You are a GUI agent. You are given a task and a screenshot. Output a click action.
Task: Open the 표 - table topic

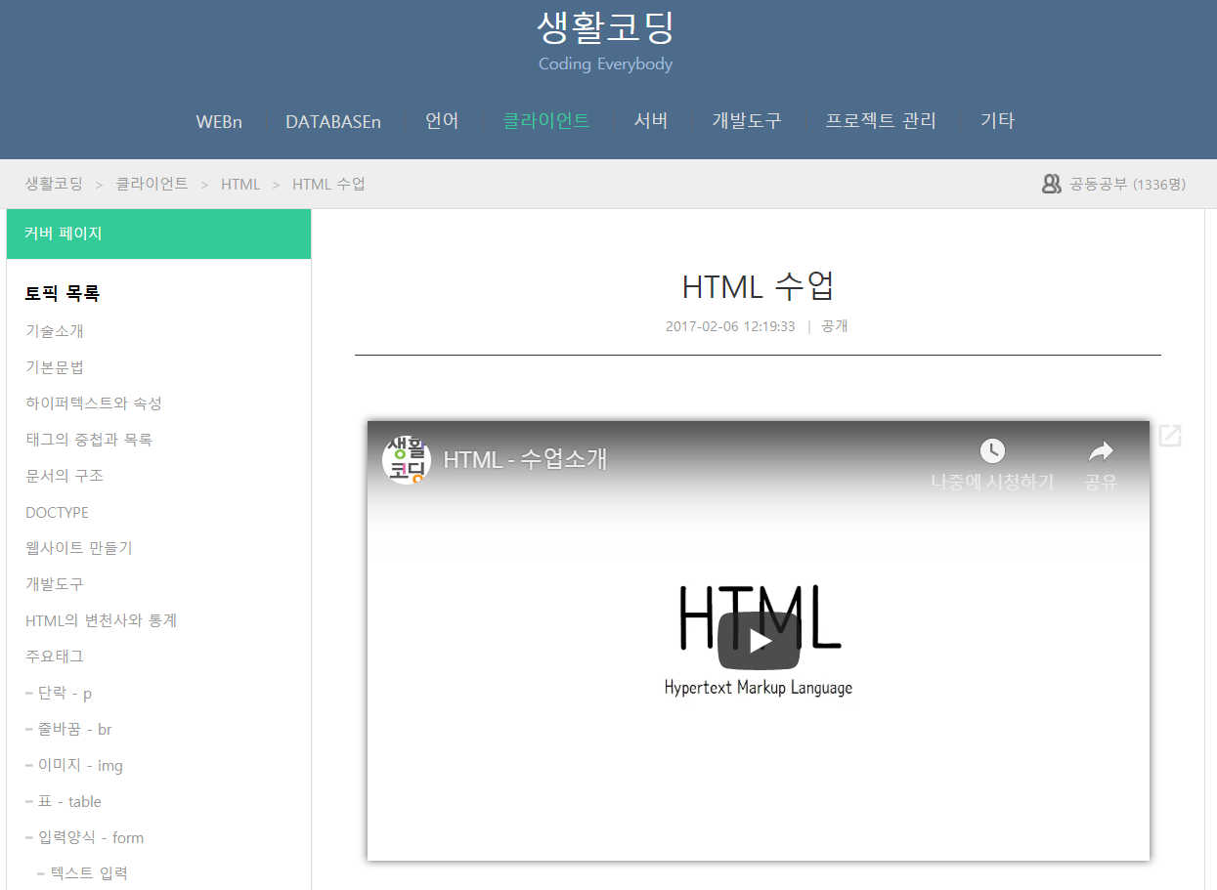69,801
